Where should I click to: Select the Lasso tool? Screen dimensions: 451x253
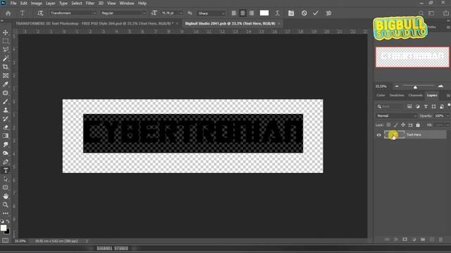click(6, 50)
